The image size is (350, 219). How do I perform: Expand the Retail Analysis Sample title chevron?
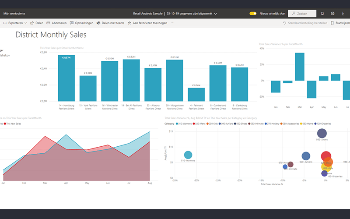(215, 14)
